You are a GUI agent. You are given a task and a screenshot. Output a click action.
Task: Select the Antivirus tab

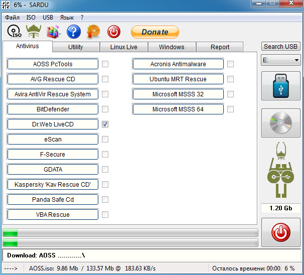[27, 46]
